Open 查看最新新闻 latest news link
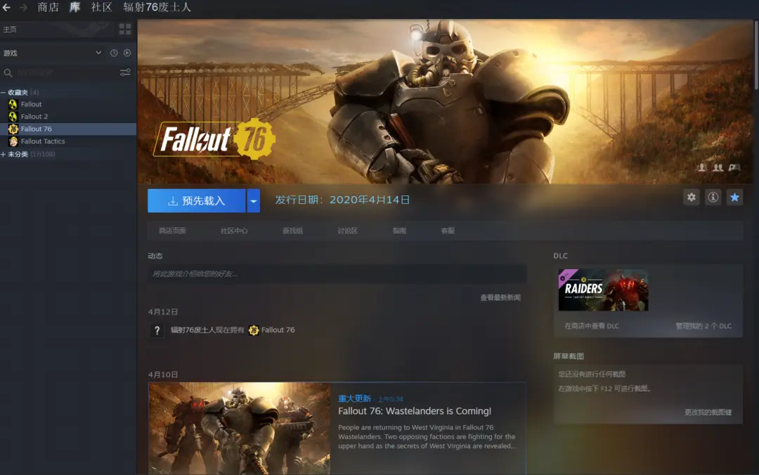 point(500,297)
